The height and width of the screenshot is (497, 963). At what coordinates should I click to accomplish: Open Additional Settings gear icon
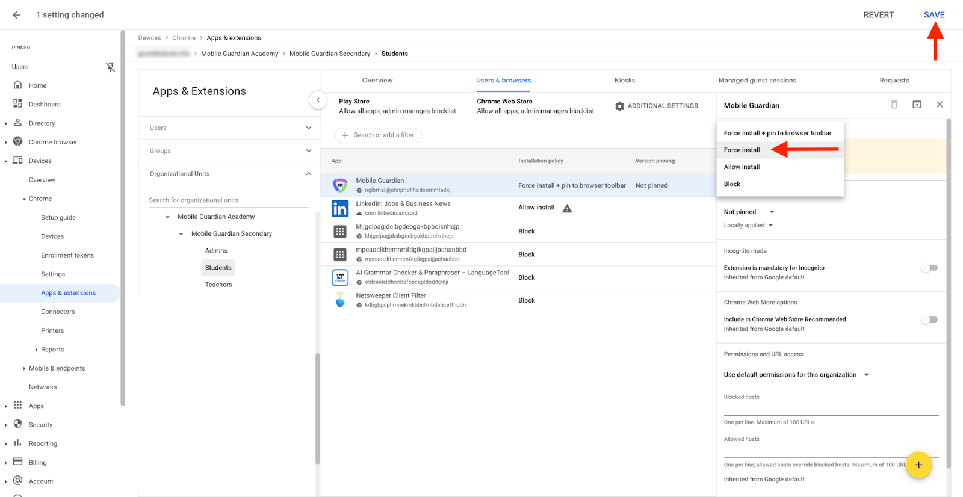(619, 106)
